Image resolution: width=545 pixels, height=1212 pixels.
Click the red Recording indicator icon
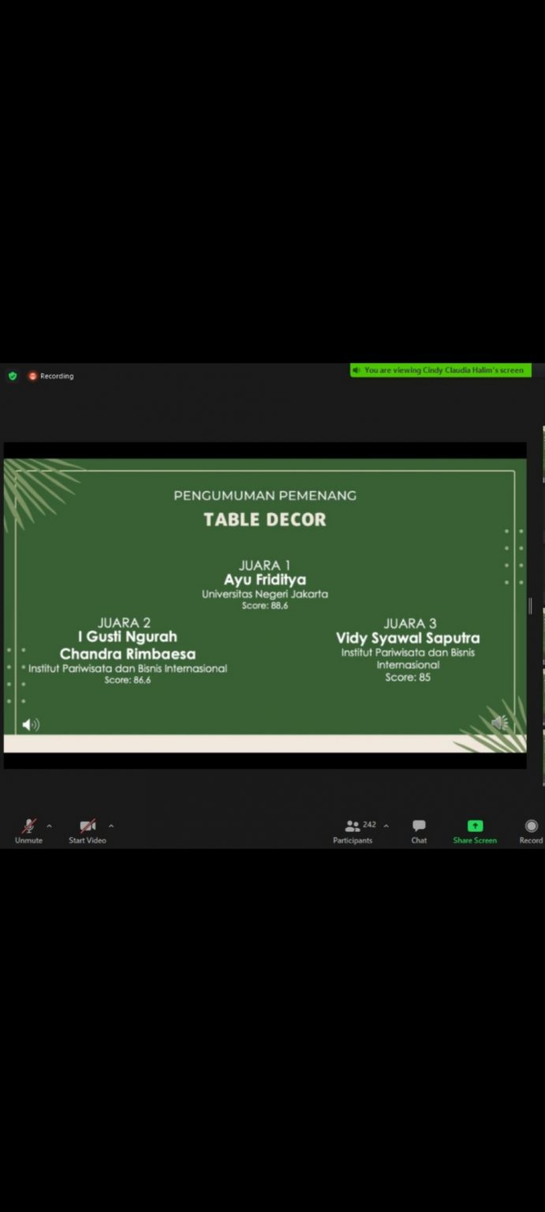tap(33, 376)
